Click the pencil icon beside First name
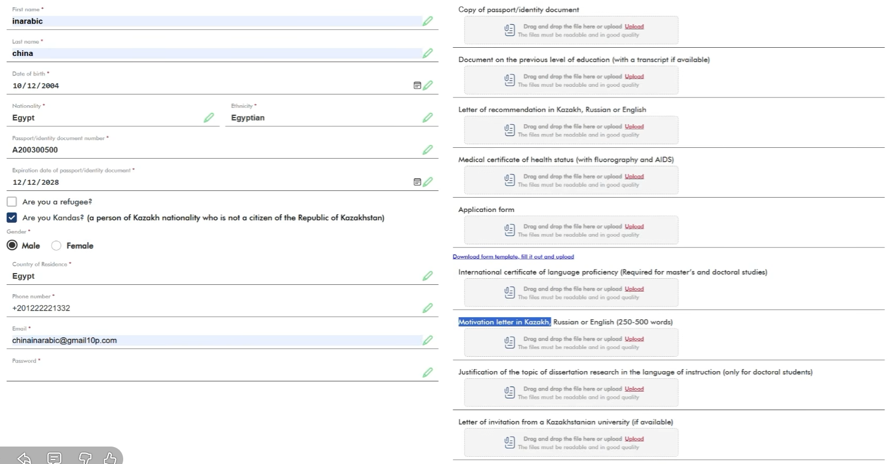 pyautogui.click(x=428, y=21)
